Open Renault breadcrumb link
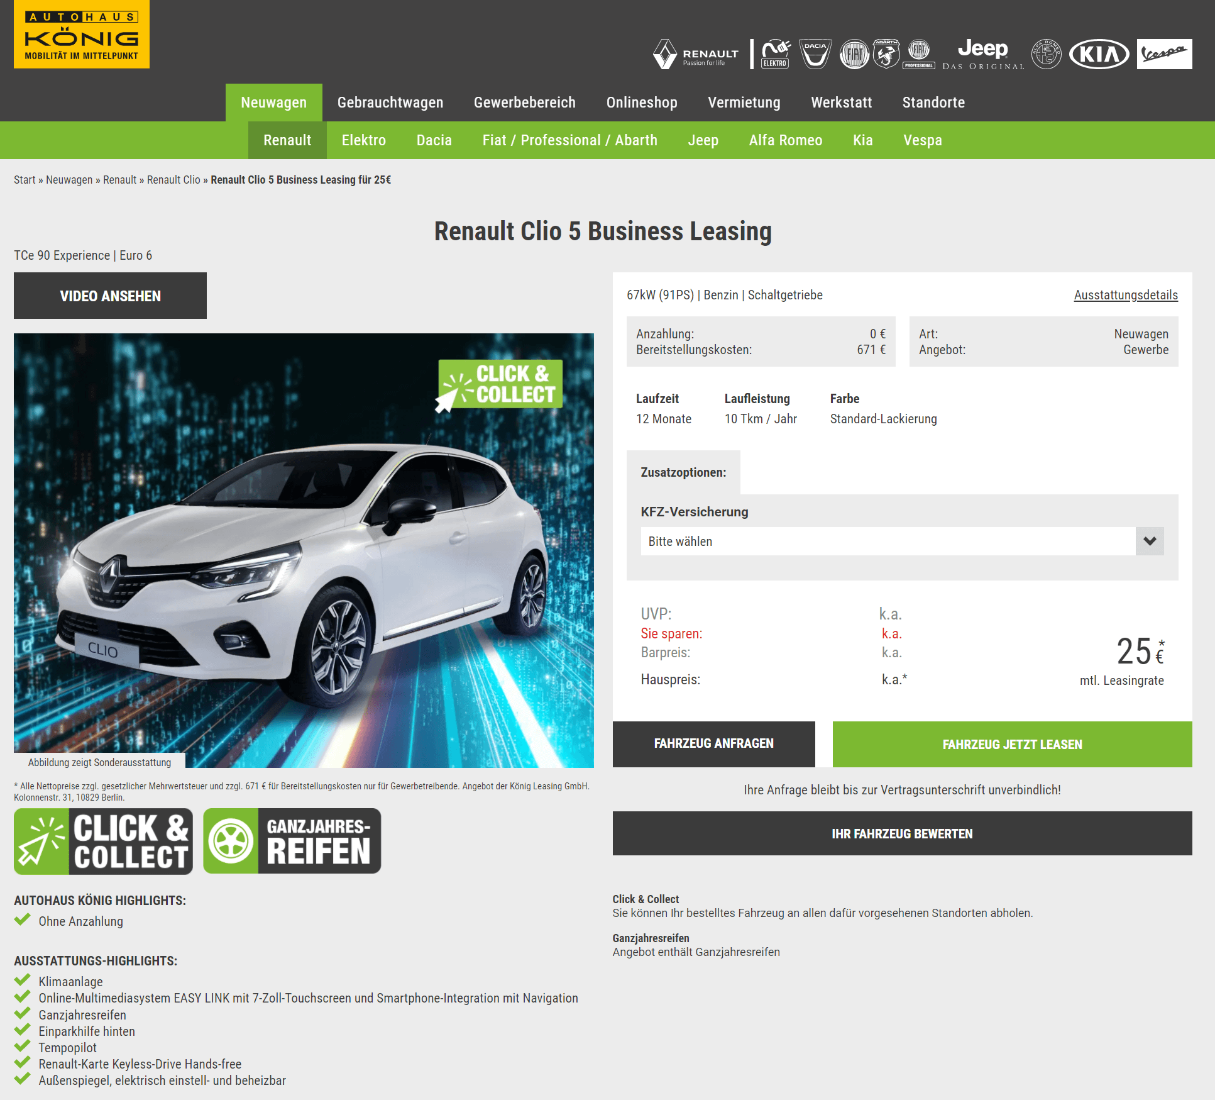Image resolution: width=1215 pixels, height=1100 pixels. pyautogui.click(x=120, y=180)
